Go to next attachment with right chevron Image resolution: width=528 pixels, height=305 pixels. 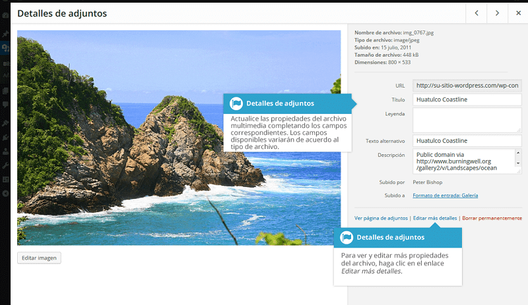pyautogui.click(x=497, y=13)
